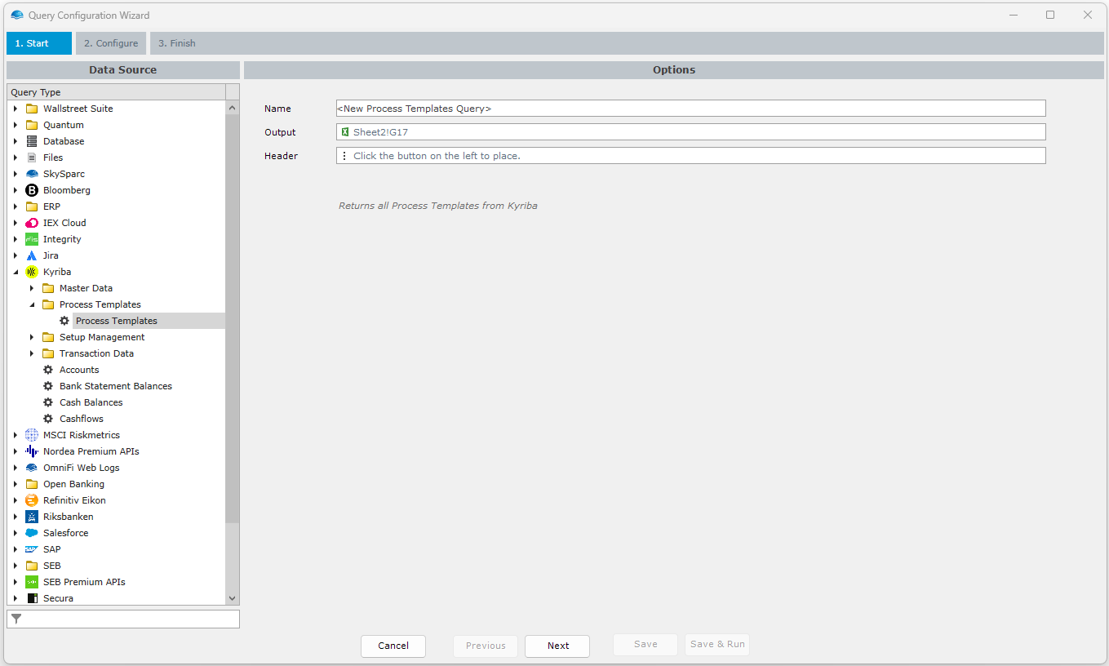1109x666 pixels.
Task: Click the Next button
Action: 558,646
